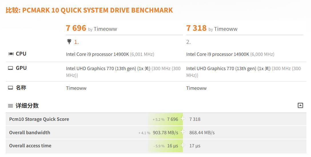This screenshot has height=157, width=311.
Task: Expand plus icon in Pcm10 Storage Quick Score row
Action: 183,119
